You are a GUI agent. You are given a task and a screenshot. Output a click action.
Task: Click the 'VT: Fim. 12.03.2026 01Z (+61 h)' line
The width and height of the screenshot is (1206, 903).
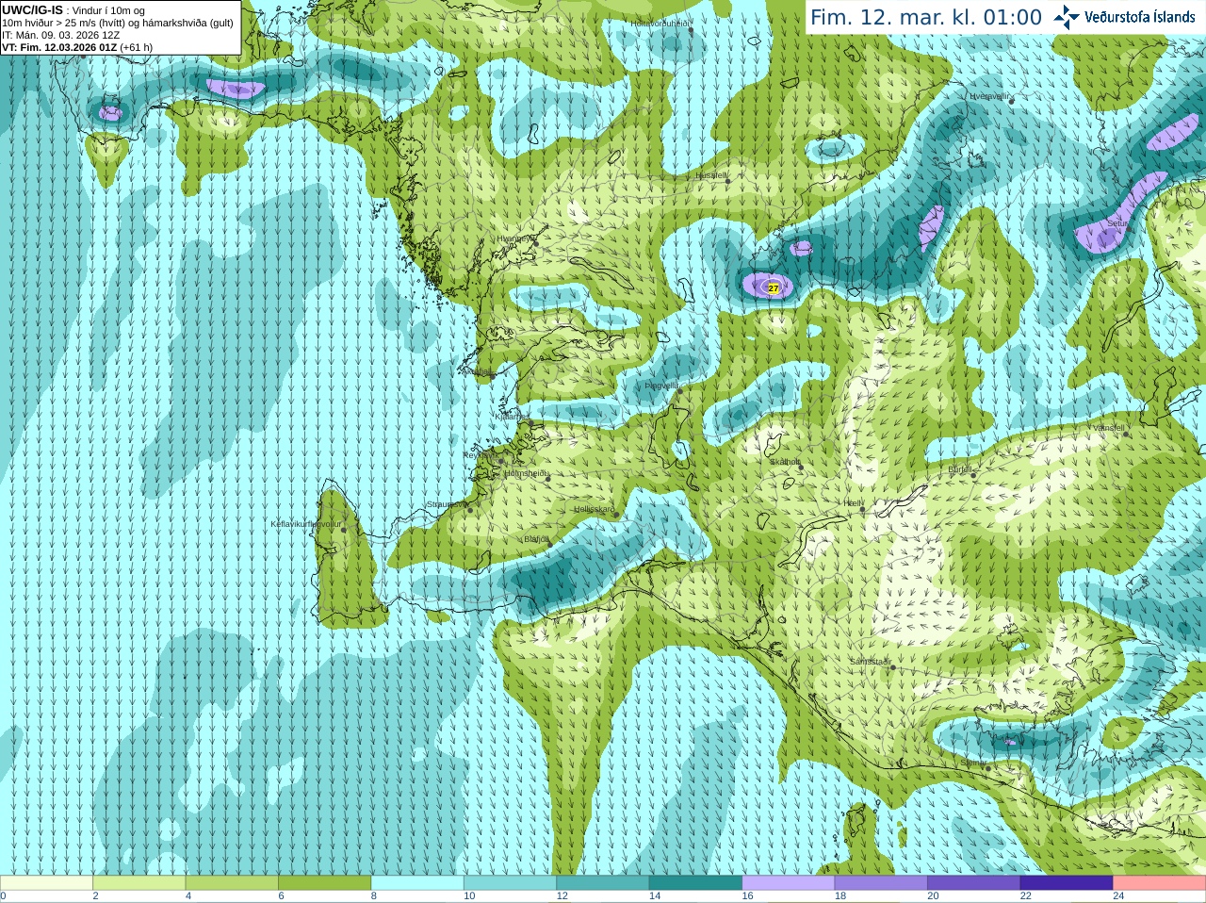77,47
